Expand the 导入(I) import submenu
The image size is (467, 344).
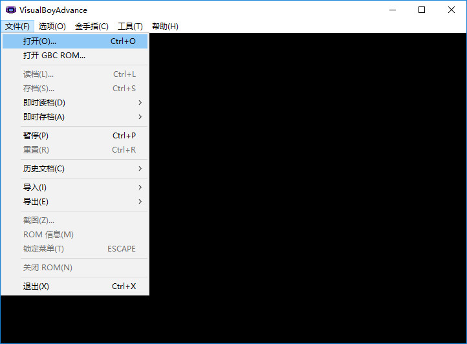[x=75, y=188]
